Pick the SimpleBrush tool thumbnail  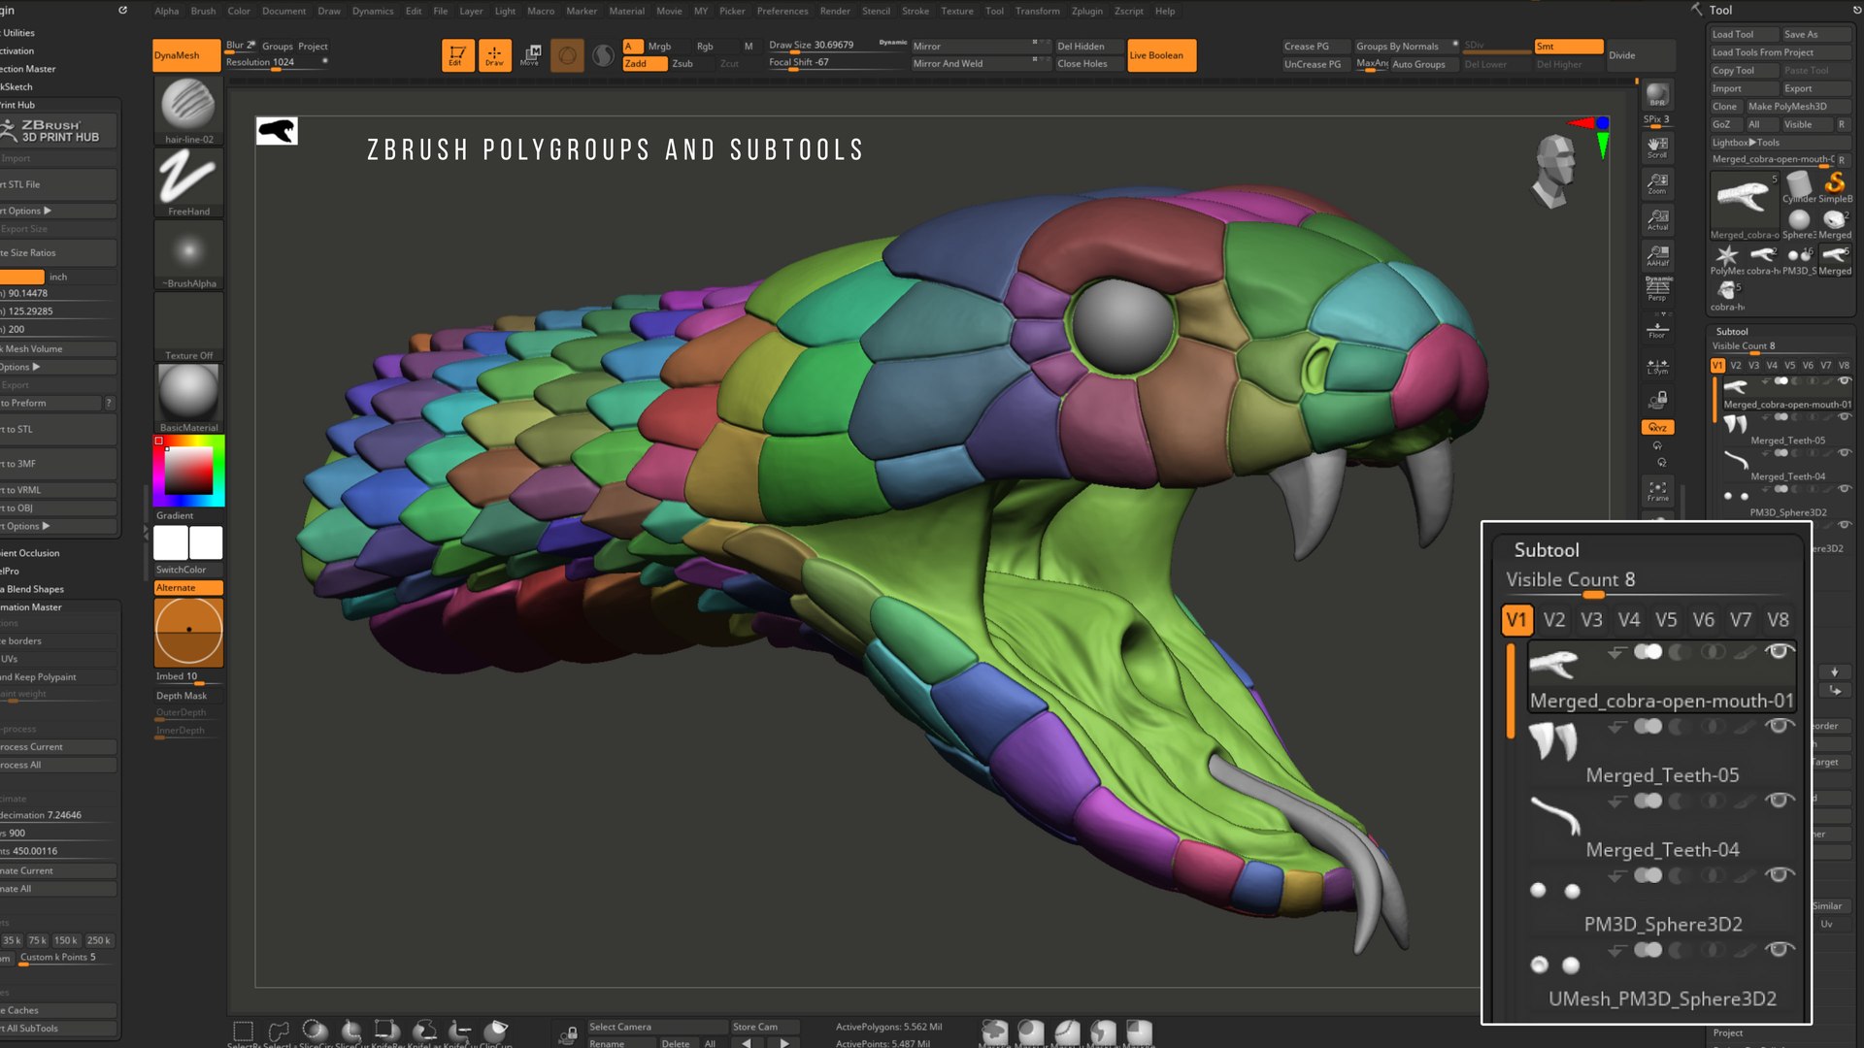point(1835,185)
